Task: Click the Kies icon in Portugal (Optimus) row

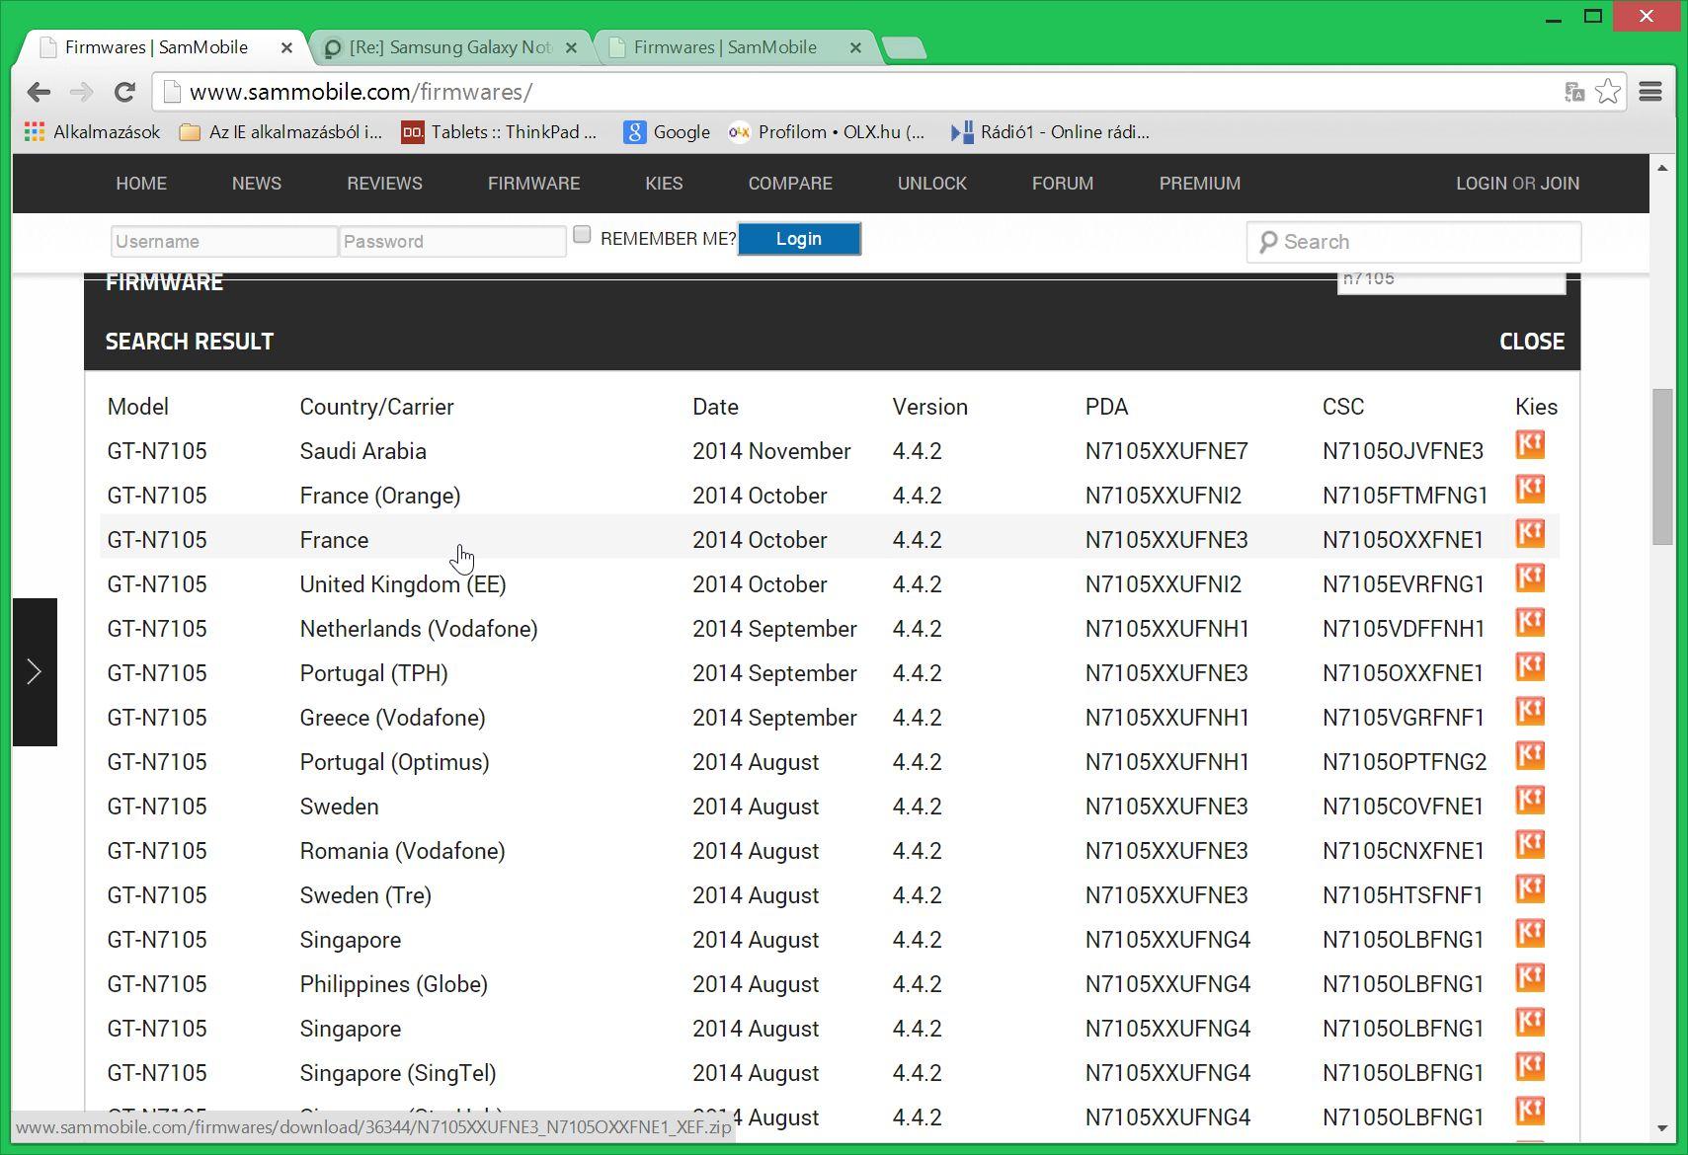Action: tap(1530, 756)
